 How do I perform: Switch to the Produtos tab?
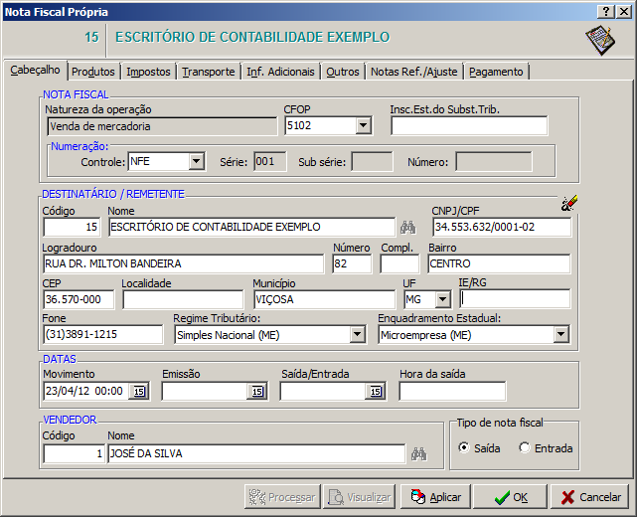tap(93, 72)
